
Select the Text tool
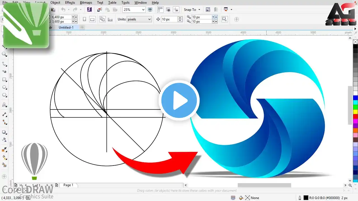point(4,105)
